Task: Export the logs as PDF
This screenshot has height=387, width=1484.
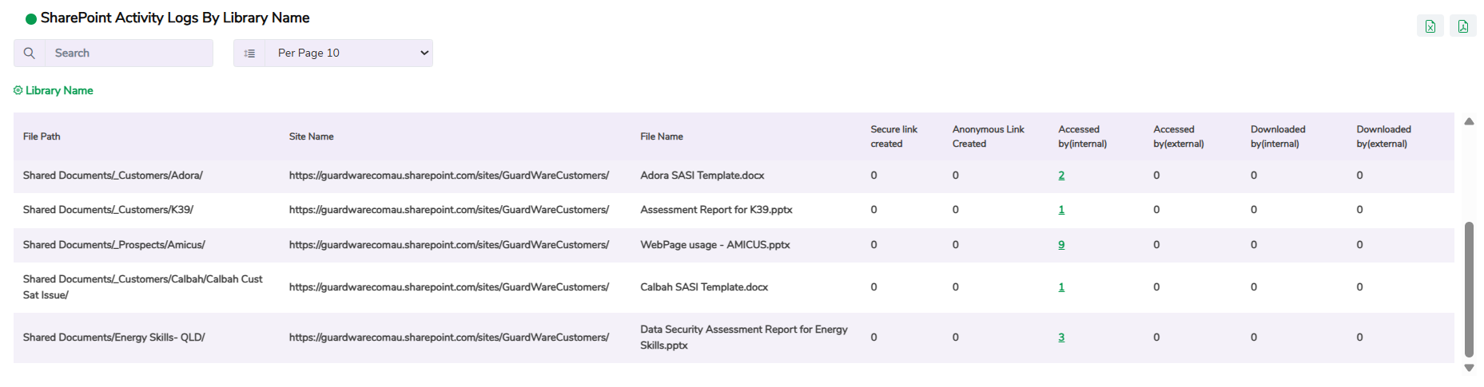Action: 1462,26
